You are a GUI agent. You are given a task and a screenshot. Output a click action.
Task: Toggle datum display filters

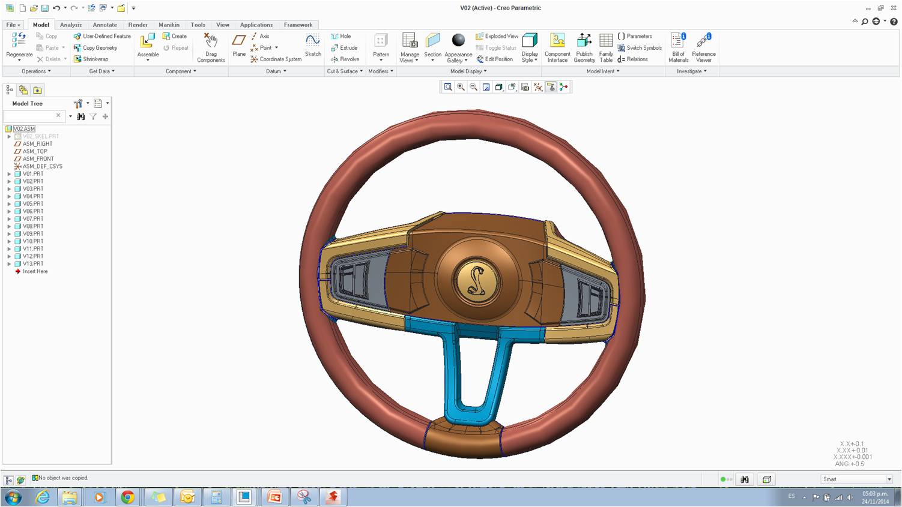tap(537, 87)
